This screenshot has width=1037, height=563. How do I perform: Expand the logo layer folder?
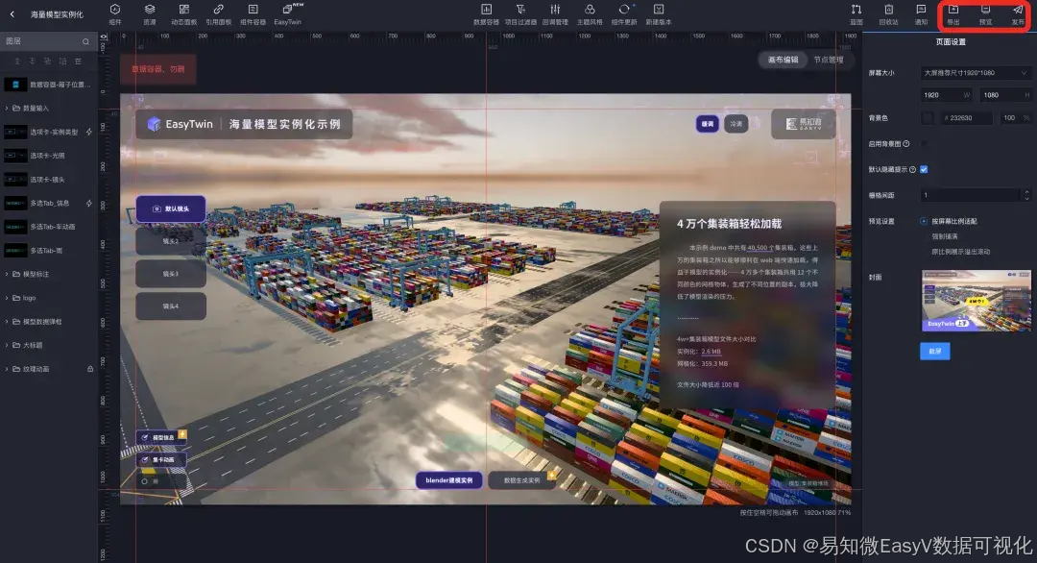[x=8, y=298]
